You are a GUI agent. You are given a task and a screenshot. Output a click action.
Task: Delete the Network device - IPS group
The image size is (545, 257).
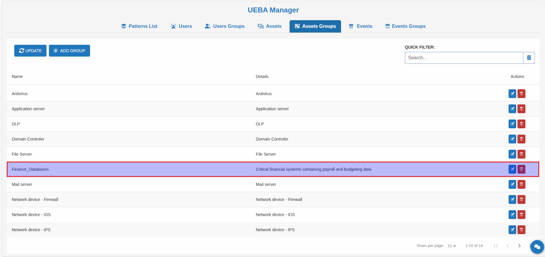point(521,230)
